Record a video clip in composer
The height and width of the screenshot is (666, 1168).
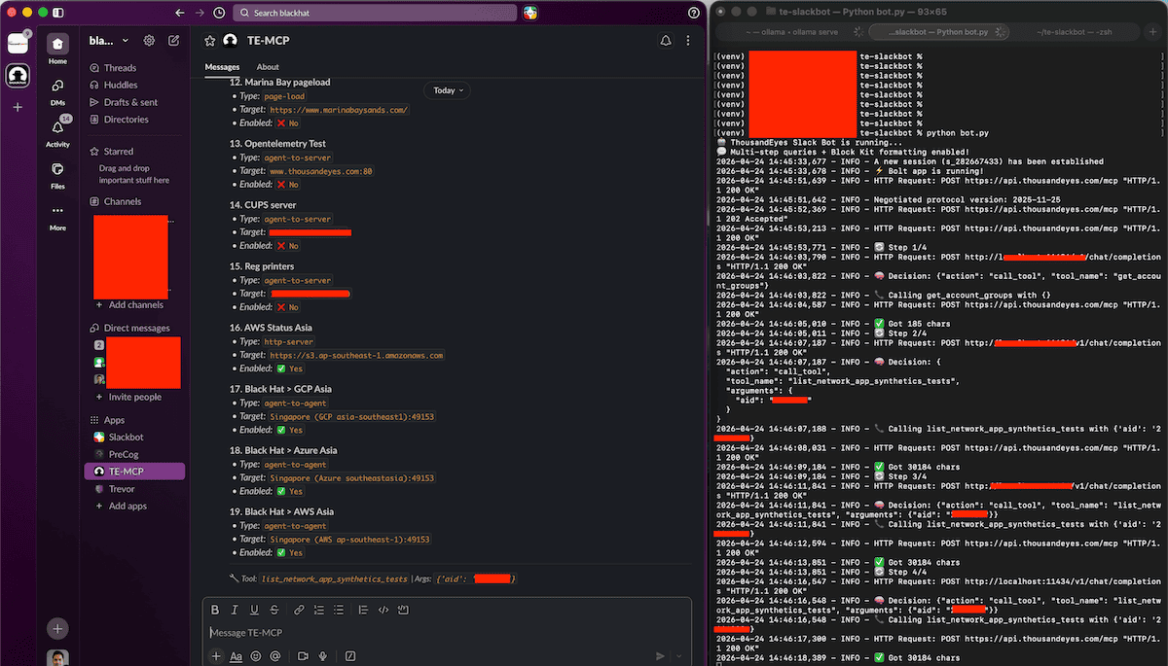click(x=303, y=656)
